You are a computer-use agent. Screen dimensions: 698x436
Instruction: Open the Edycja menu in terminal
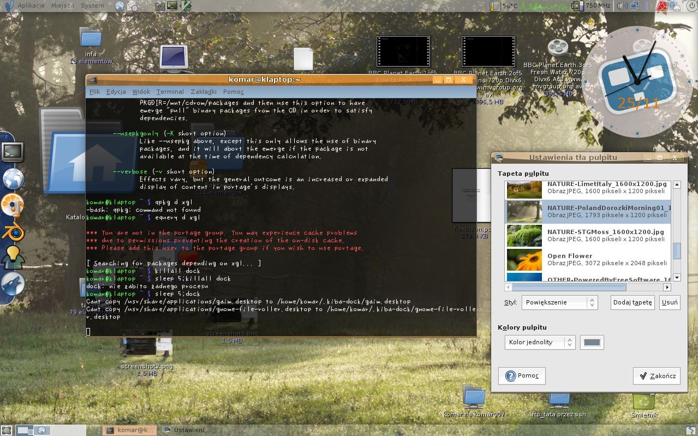116,92
